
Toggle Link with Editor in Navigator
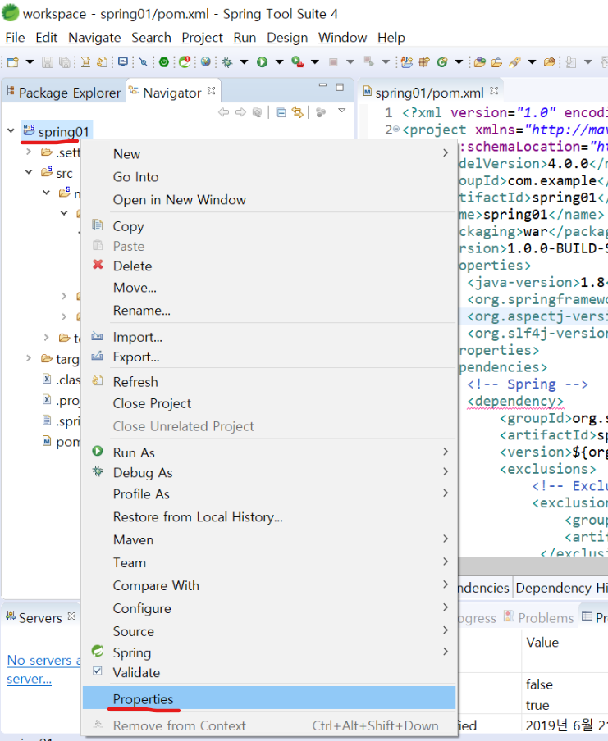298,112
